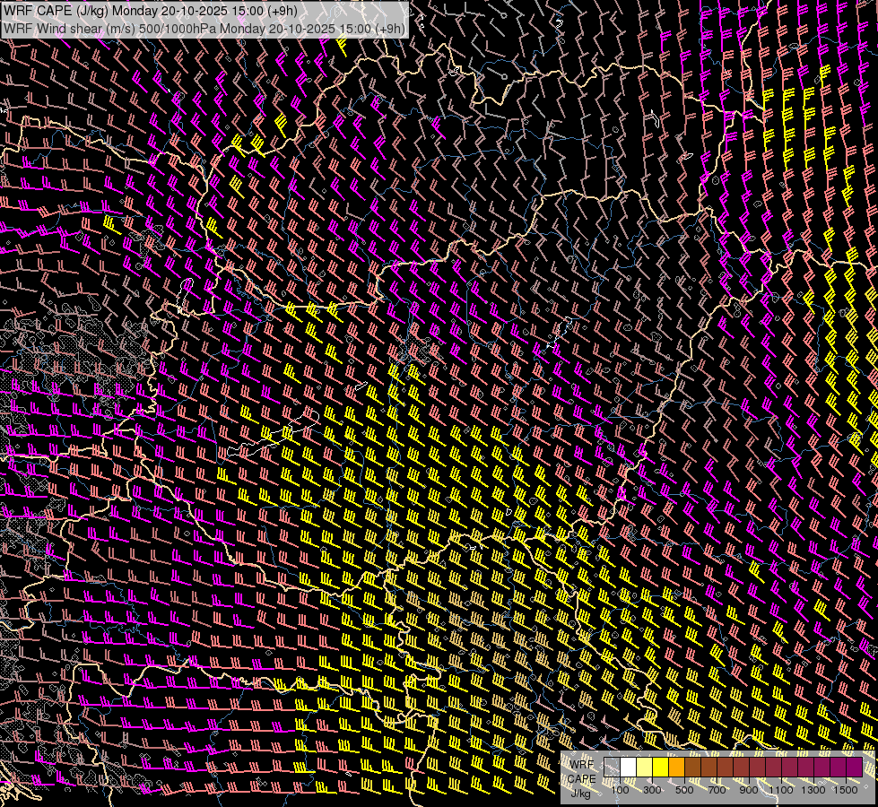Click the 1300 legend value label

point(813,789)
